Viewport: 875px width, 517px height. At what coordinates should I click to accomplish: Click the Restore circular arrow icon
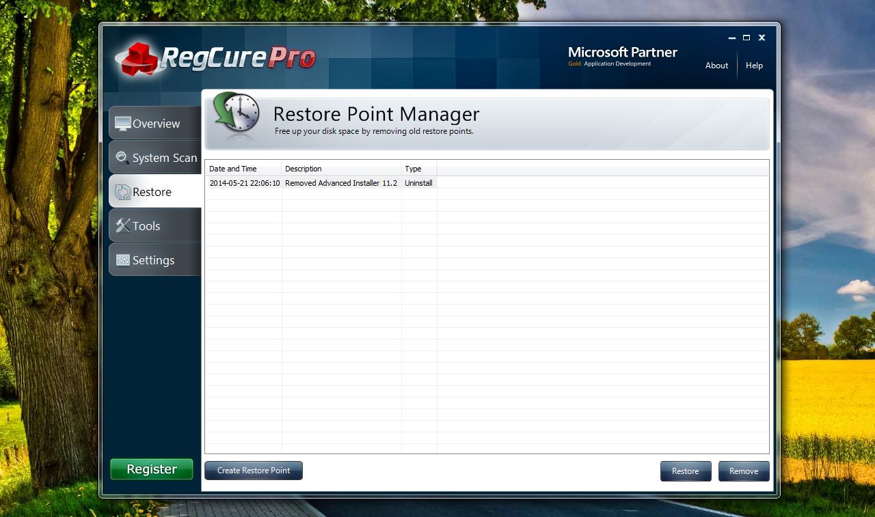(123, 192)
